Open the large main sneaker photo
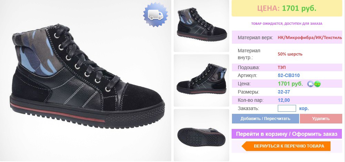The height and width of the screenshot is (162, 345). [85, 80]
